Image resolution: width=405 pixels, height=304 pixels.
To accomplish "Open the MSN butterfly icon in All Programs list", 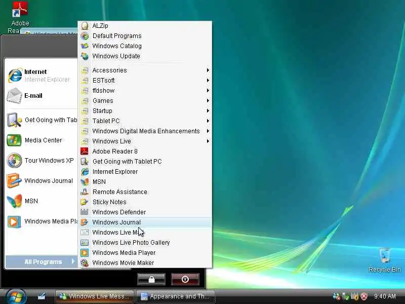I will [85, 182].
